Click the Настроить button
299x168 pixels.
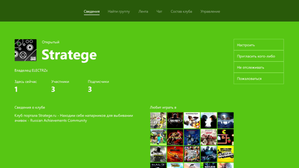pyautogui.click(x=259, y=45)
